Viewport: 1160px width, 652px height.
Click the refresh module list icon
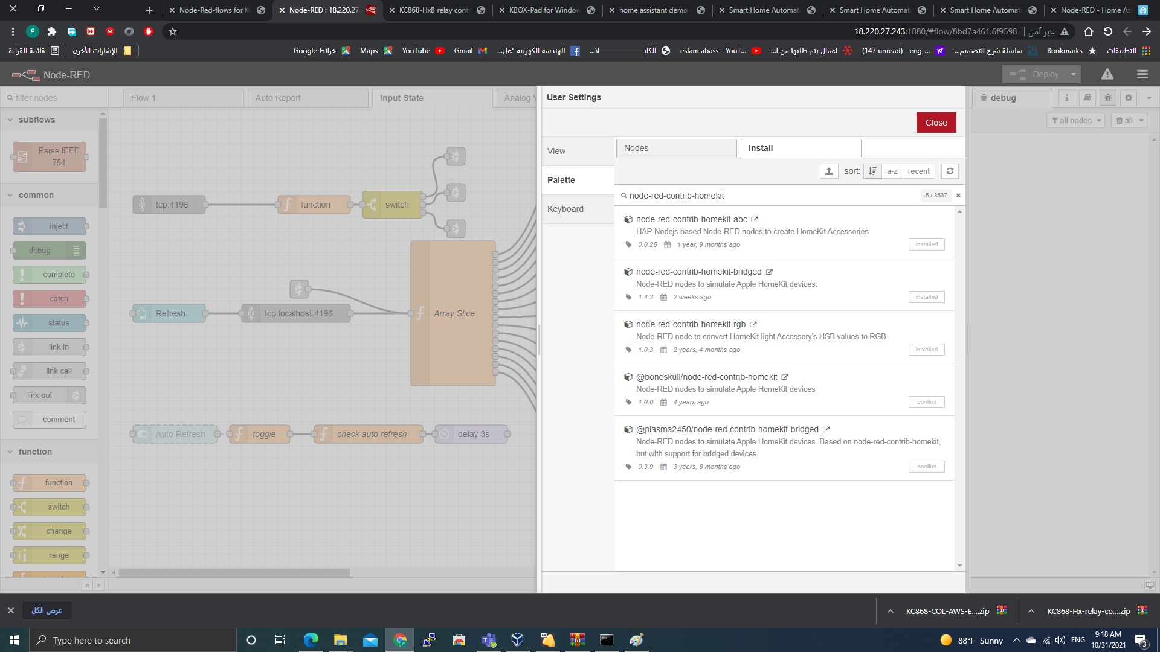pyautogui.click(x=950, y=171)
